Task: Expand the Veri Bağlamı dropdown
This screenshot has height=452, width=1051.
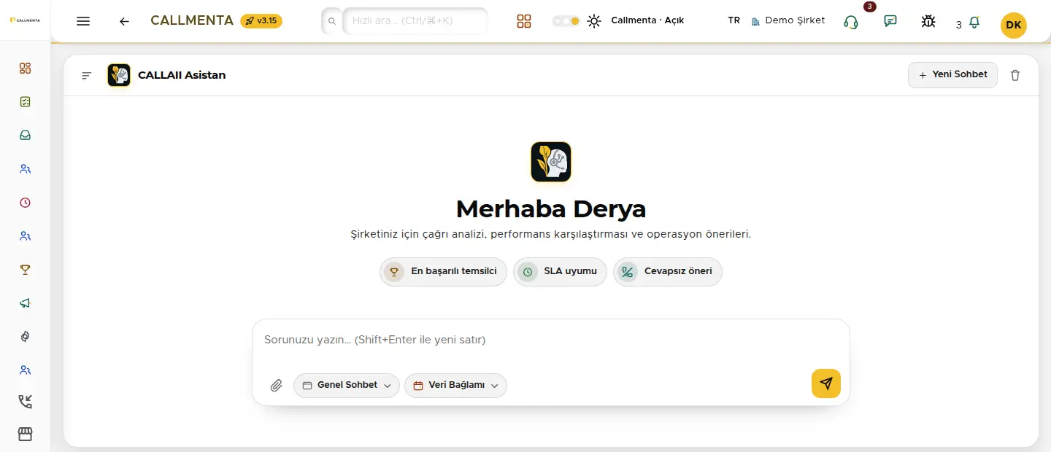Action: tap(455, 385)
